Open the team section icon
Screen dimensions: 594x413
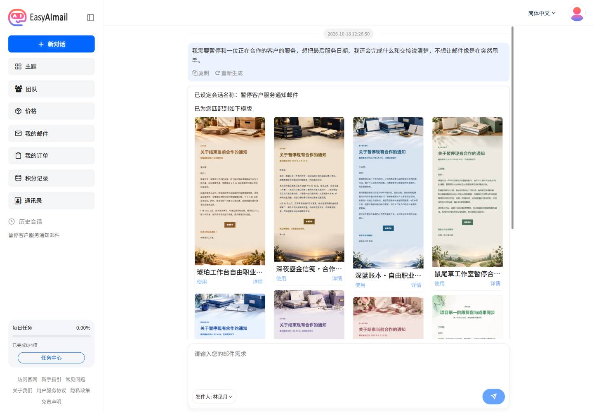pos(19,89)
